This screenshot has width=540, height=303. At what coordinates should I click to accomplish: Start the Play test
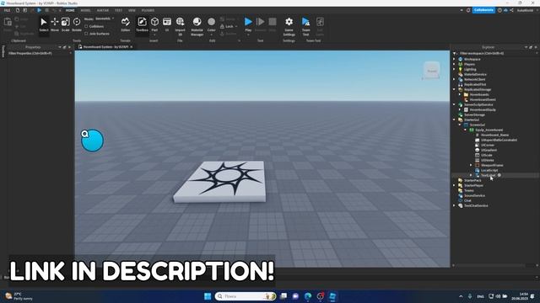tap(248, 24)
